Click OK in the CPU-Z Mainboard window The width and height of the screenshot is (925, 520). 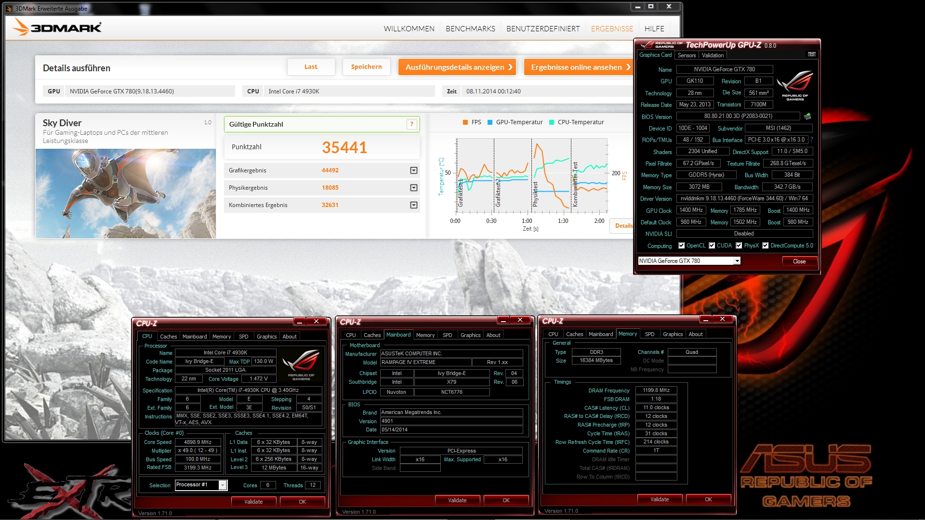pos(506,500)
